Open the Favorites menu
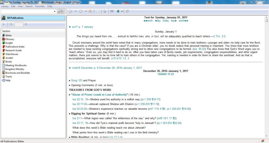The height and width of the screenshot is (143, 269). click(x=40, y=6)
